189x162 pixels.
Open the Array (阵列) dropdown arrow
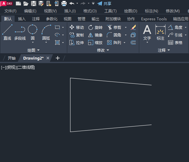click(125, 43)
